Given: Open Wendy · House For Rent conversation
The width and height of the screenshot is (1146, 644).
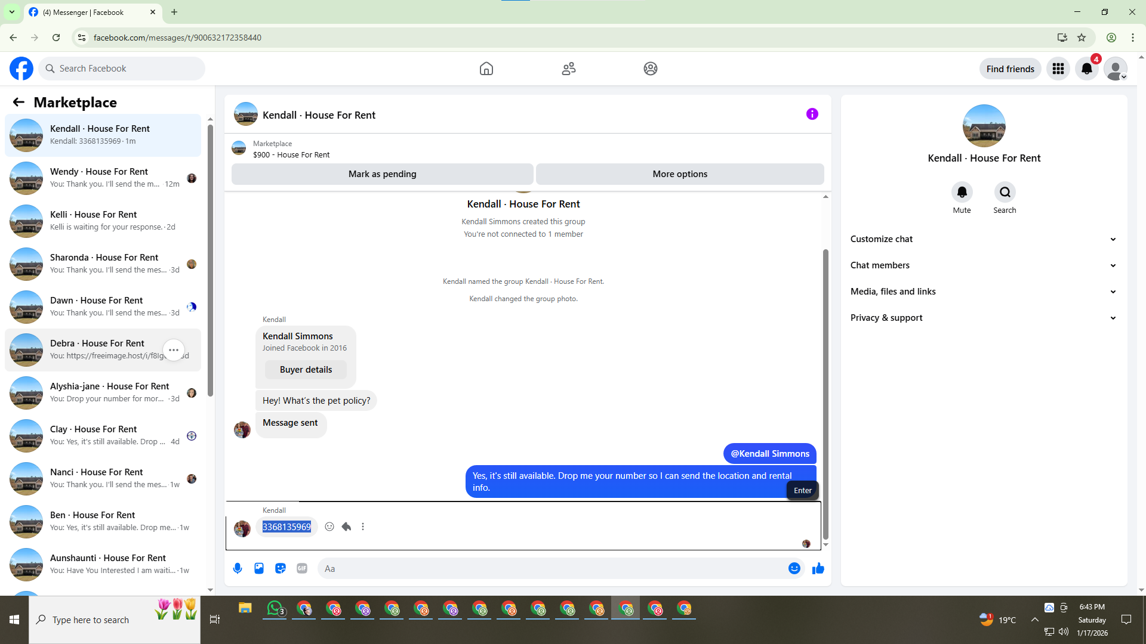Looking at the screenshot, I should tap(103, 178).
